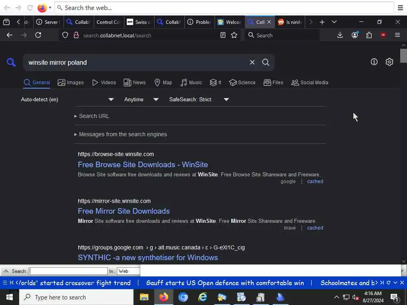Open the clock showing 4:16 AM
This screenshot has width=407, height=305.
point(373,297)
